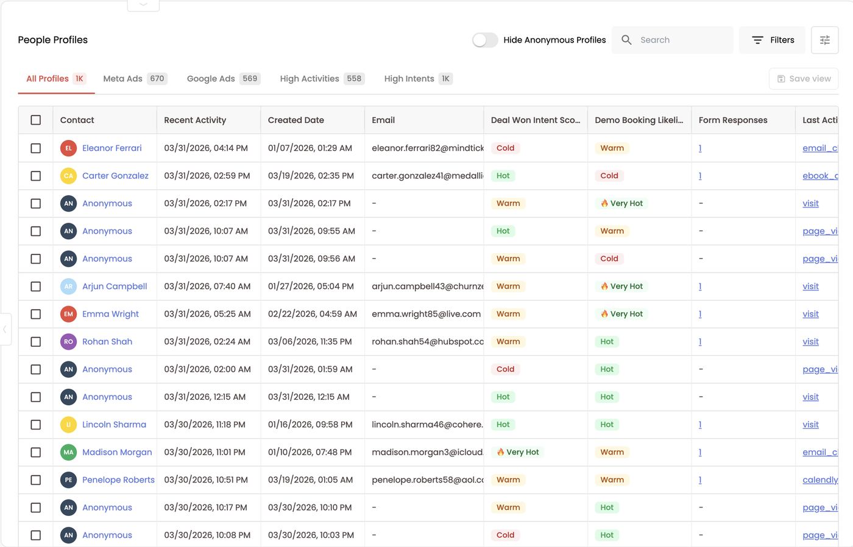Click Lincoln Sharma's created date 01/16/2026
This screenshot has height=547, width=853.
tap(310, 425)
